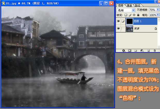Select the 图层 1 layer name
The image size is (160, 109).
pyautogui.click(x=138, y=21)
